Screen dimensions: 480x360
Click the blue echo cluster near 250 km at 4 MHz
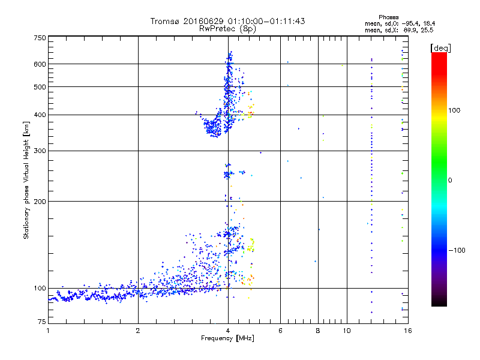pyautogui.click(x=228, y=174)
